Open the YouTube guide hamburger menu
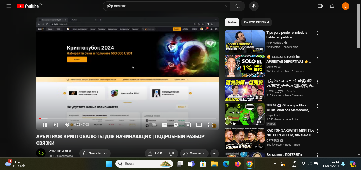This screenshot has width=361, height=170. pos(9,6)
